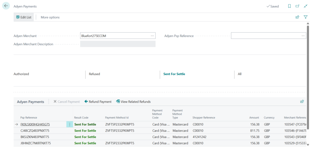Click the bookmark icon in header
317x150 pixels.
[x=289, y=6]
